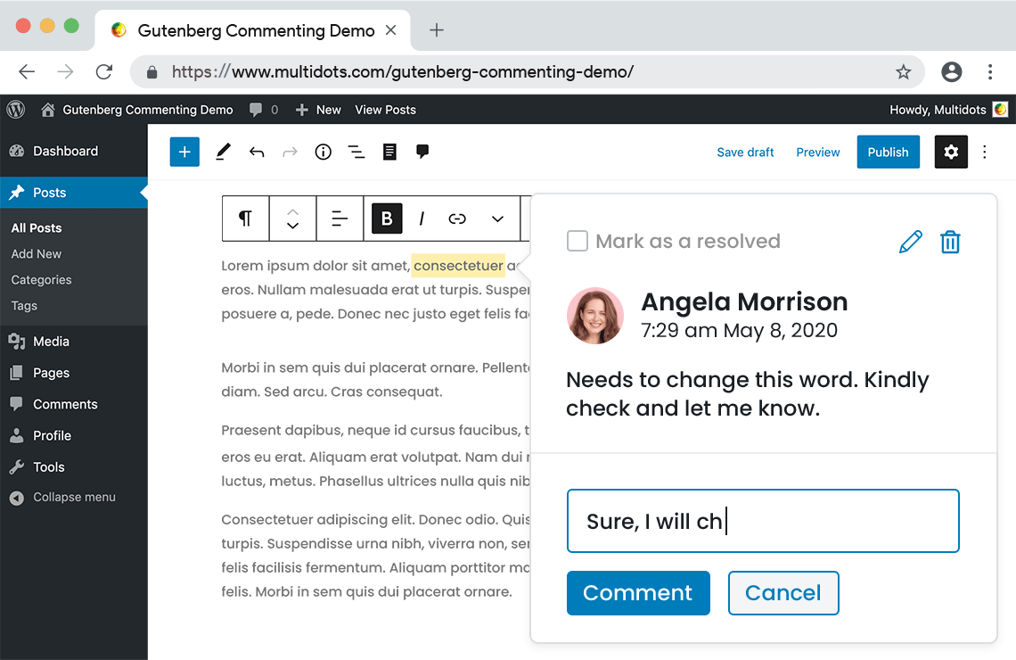Click the undo arrow in editor toolbar
The image size is (1016, 660).
[257, 153]
